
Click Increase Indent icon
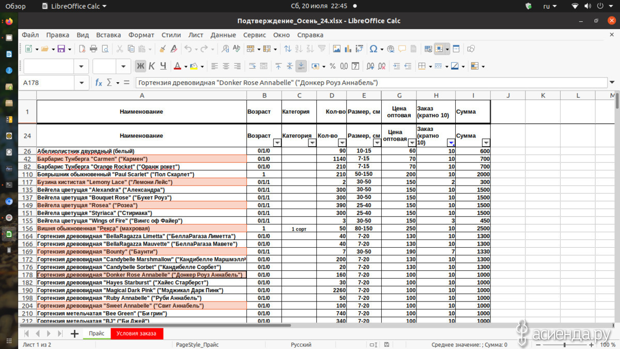396,66
